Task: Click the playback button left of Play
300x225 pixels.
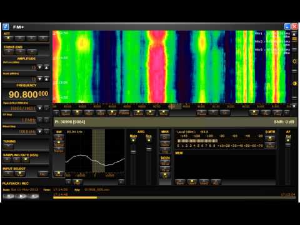Action: coord(9,196)
